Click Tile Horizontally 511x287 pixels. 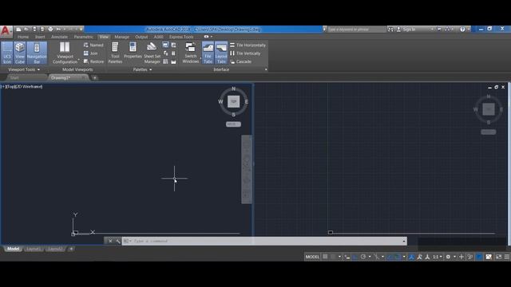[248, 45]
